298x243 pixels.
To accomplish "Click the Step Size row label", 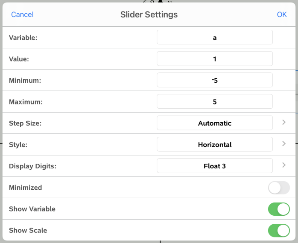I will click(x=24, y=123).
